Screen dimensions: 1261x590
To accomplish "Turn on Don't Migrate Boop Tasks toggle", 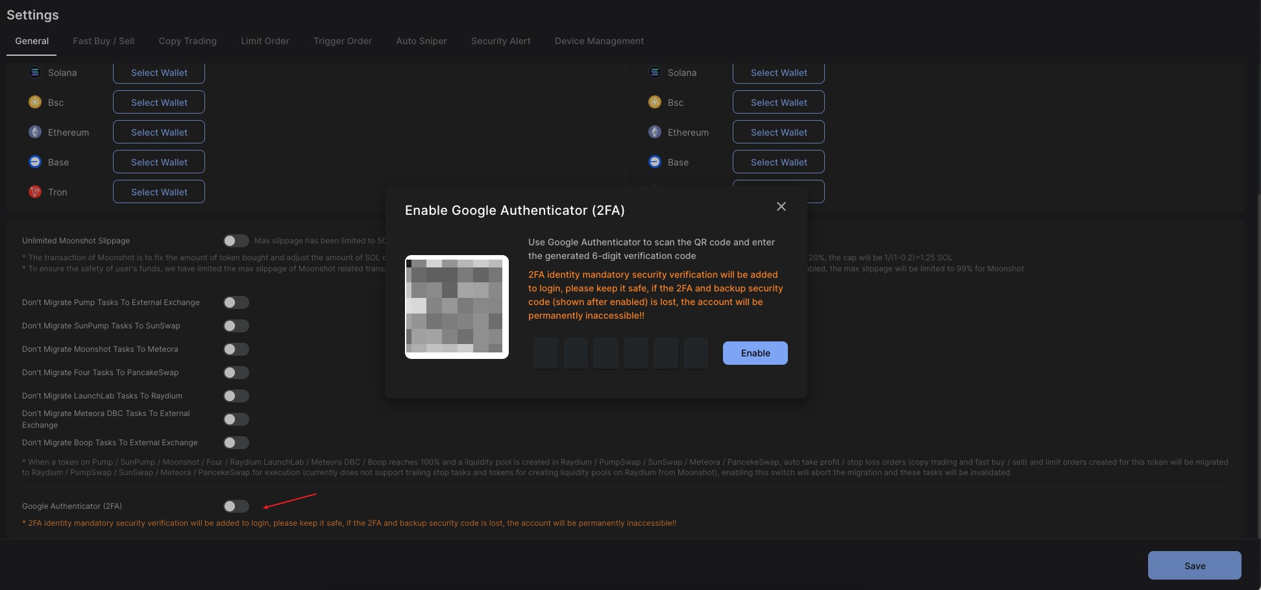I will [236, 443].
